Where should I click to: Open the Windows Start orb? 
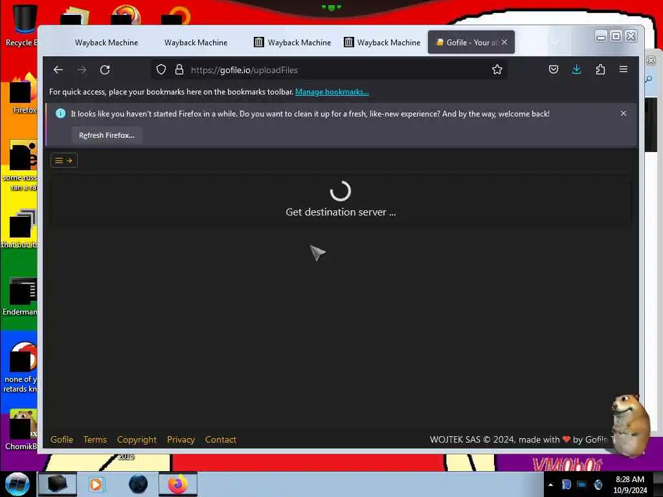coord(17,484)
